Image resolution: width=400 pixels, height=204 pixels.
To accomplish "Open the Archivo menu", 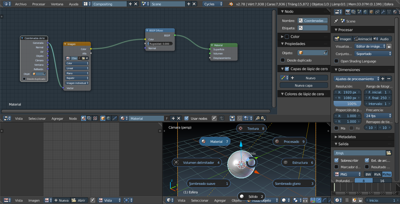I will 21,4.
